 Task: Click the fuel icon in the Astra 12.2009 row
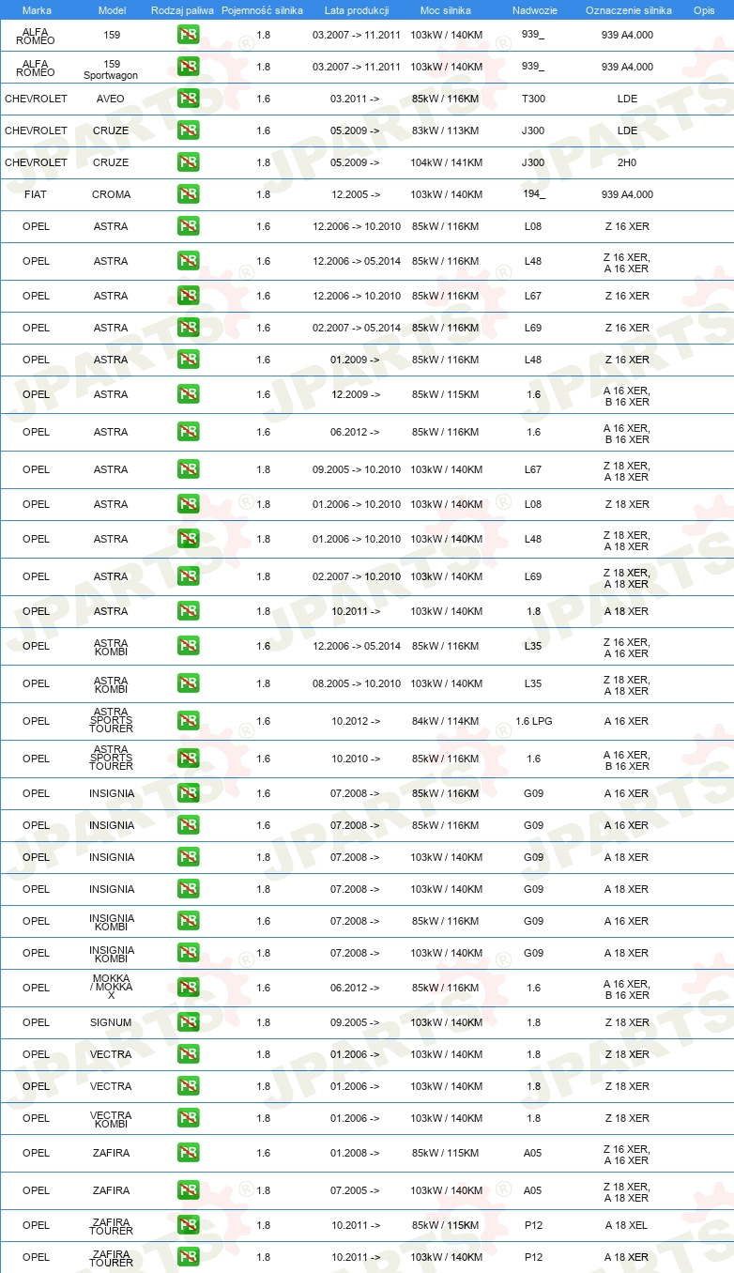coord(189,394)
